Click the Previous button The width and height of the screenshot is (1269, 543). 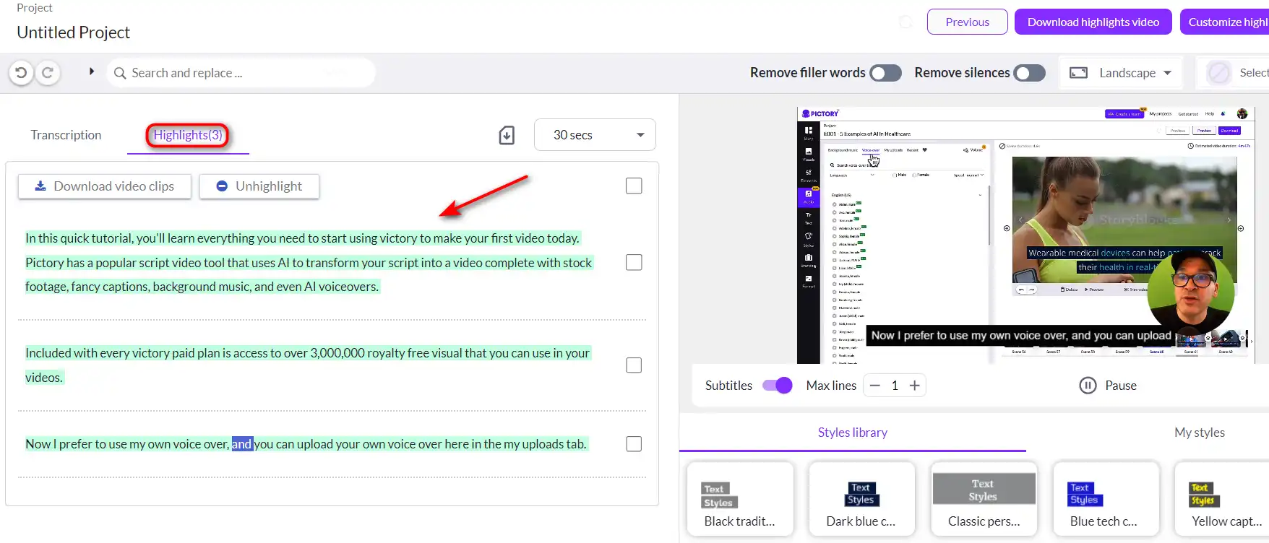tap(967, 22)
